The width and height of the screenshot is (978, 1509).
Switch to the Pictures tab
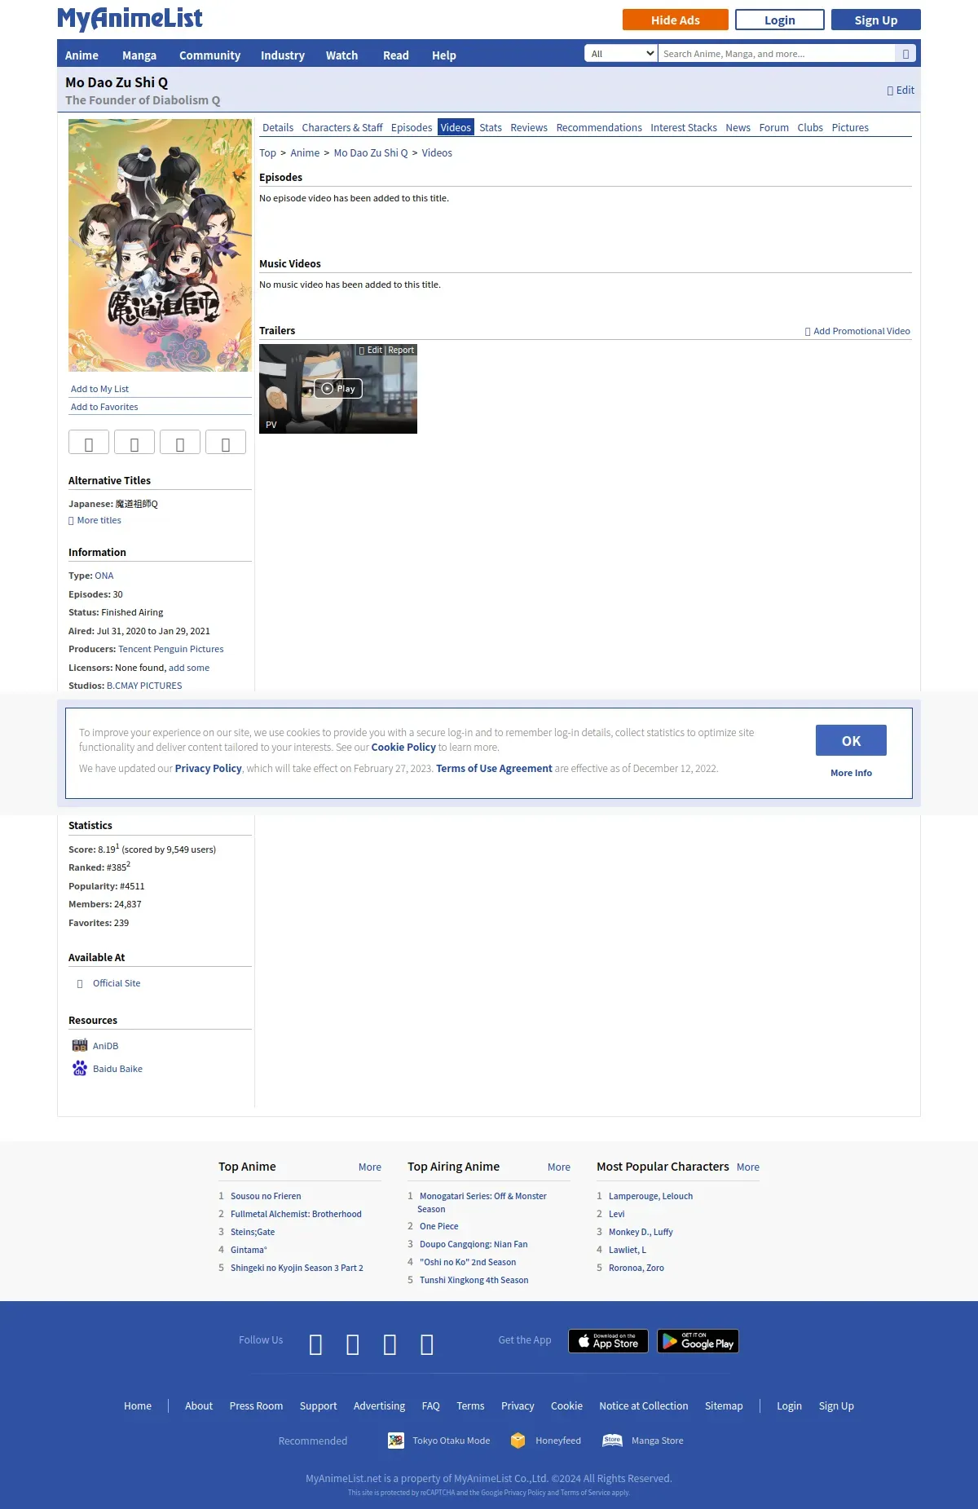pos(850,128)
